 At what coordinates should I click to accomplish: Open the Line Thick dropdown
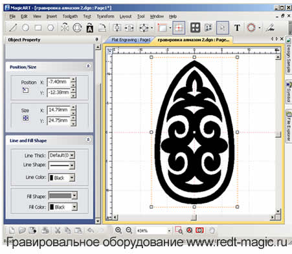(72, 155)
